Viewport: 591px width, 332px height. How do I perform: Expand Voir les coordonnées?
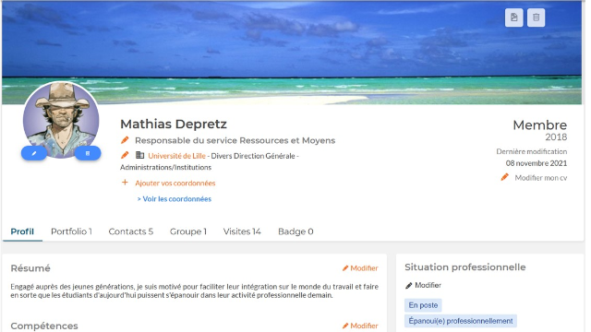pyautogui.click(x=175, y=199)
